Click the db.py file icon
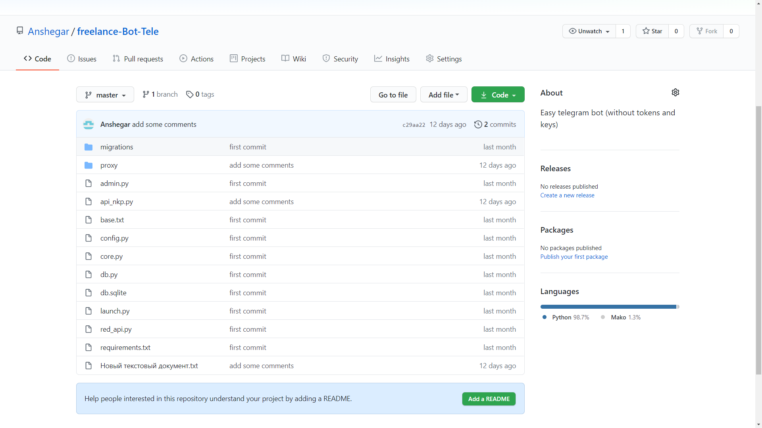The image size is (762, 428). pyautogui.click(x=89, y=275)
